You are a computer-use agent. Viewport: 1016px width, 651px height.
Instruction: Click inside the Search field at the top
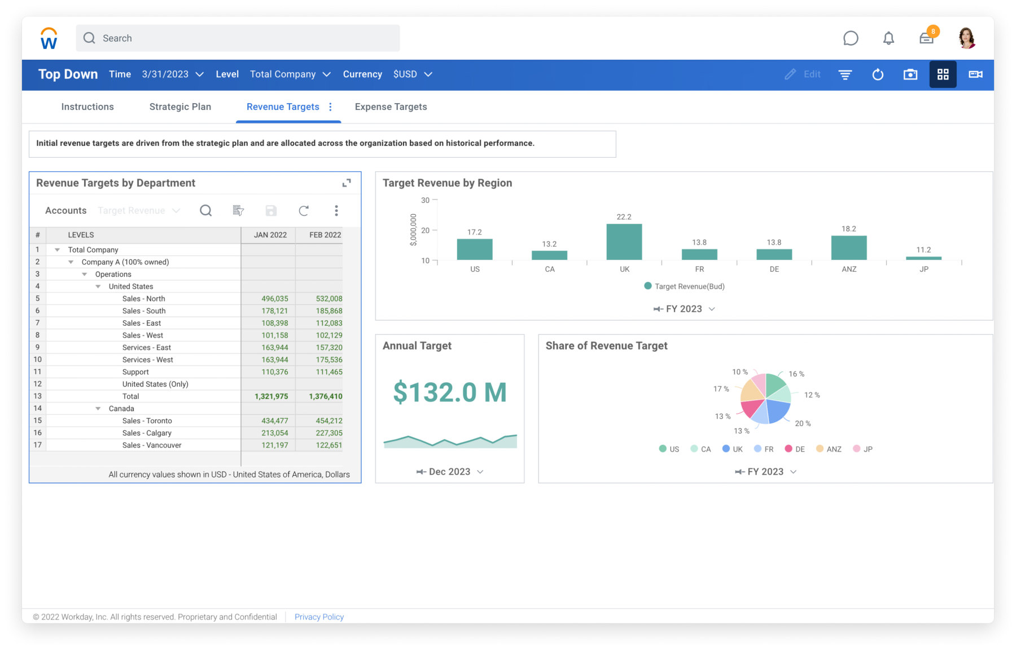click(237, 38)
